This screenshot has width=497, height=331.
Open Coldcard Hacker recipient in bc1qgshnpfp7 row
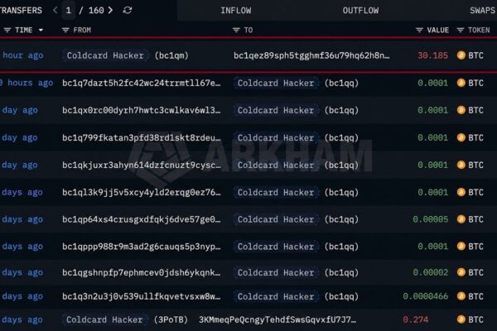pyautogui.click(x=276, y=272)
